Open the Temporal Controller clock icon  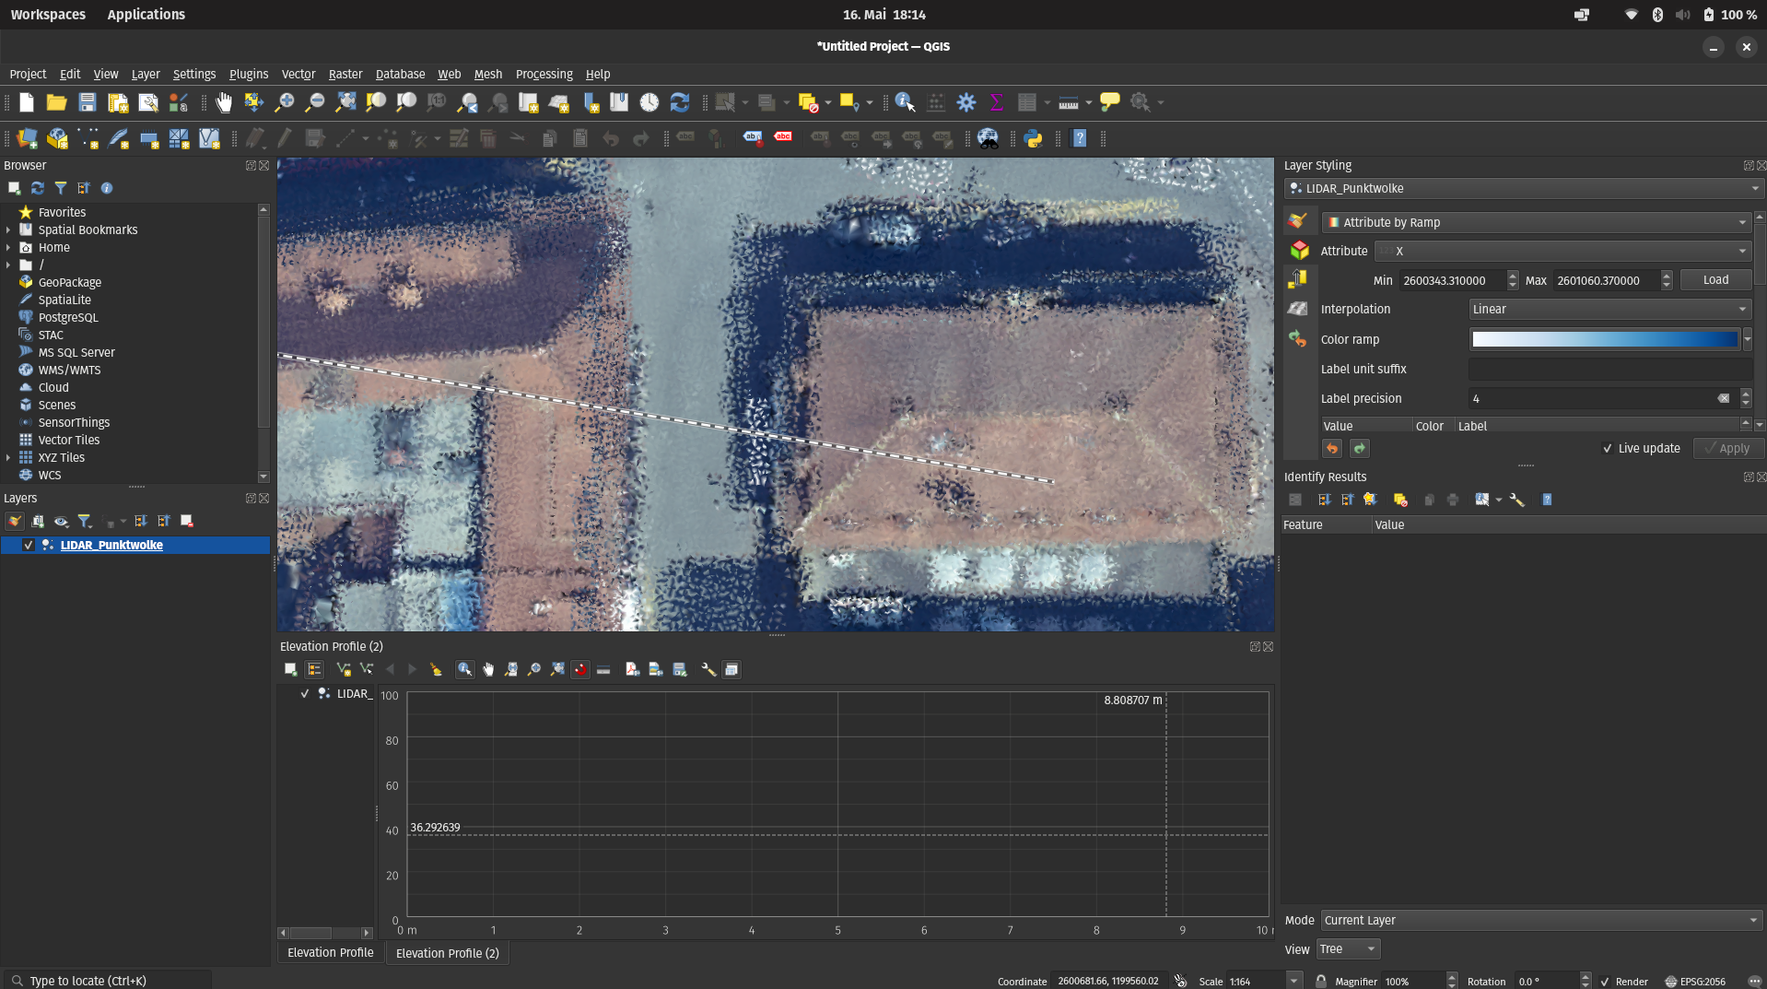[649, 102]
